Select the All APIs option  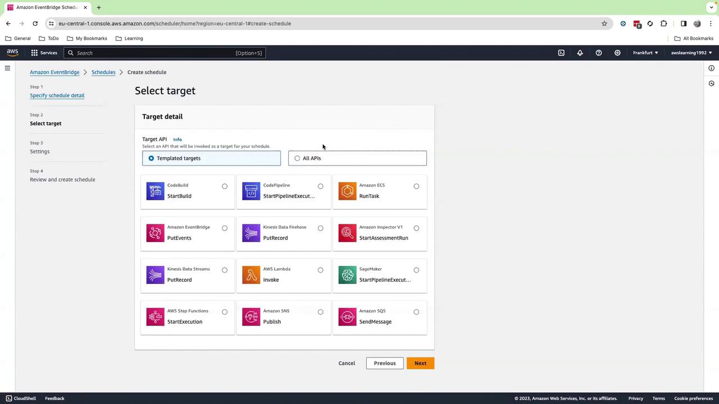point(357,158)
